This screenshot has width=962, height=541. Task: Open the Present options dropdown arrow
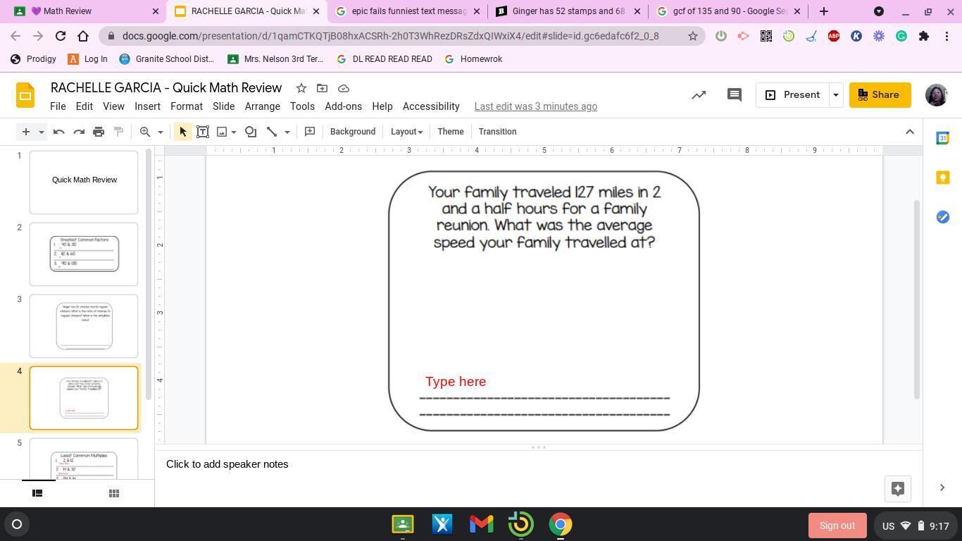pyautogui.click(x=835, y=95)
